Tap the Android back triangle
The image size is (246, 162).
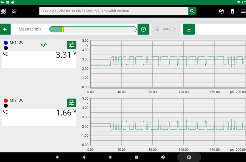tap(84, 157)
